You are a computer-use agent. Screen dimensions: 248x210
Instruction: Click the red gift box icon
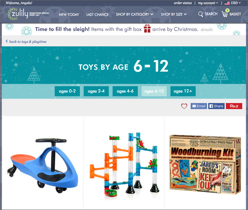click(147, 29)
